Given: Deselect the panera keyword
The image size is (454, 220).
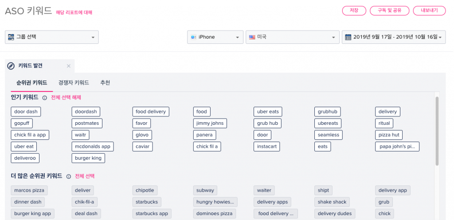Looking at the screenshot, I should pos(204,135).
